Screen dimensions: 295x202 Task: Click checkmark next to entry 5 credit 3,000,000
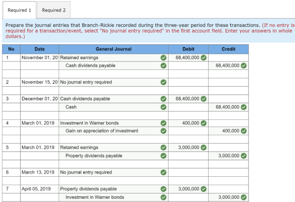243,156
